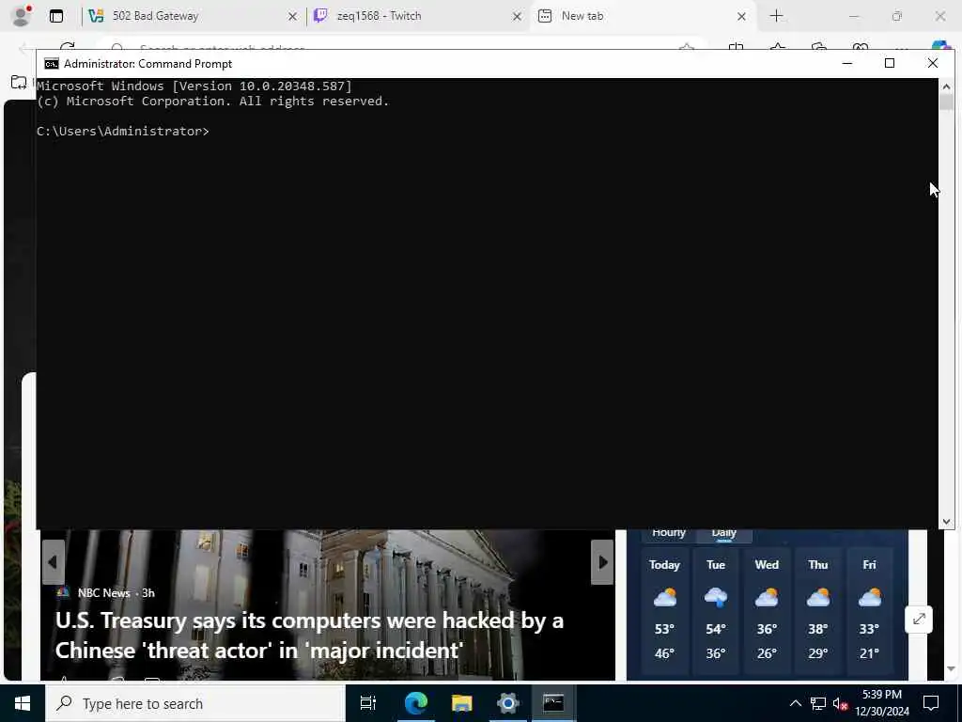Screen dimensions: 962x722
Task: Open the Edge profile avatar
Action: (22, 16)
